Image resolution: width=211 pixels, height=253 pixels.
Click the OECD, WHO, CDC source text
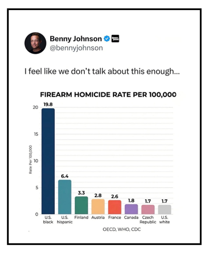(x=122, y=229)
